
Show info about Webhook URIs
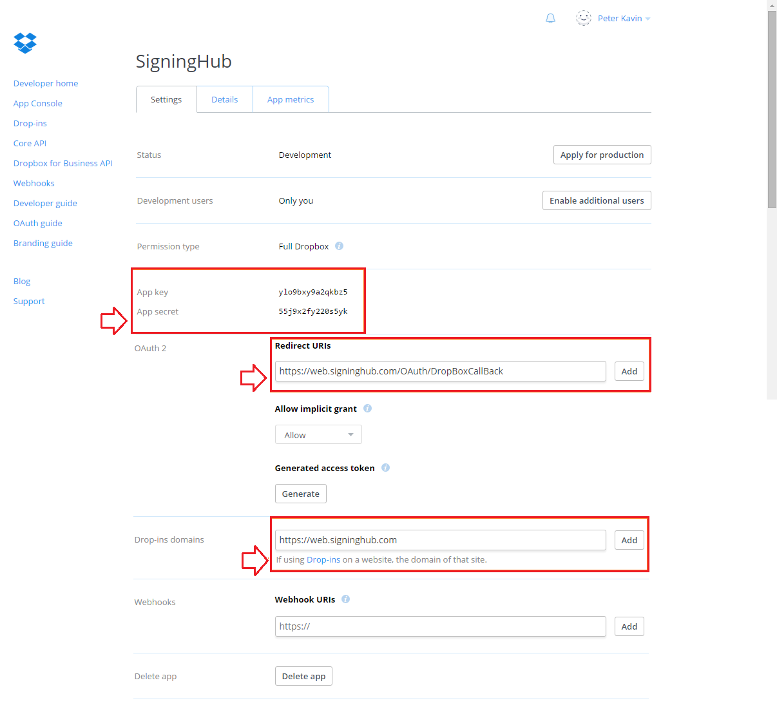pos(345,599)
